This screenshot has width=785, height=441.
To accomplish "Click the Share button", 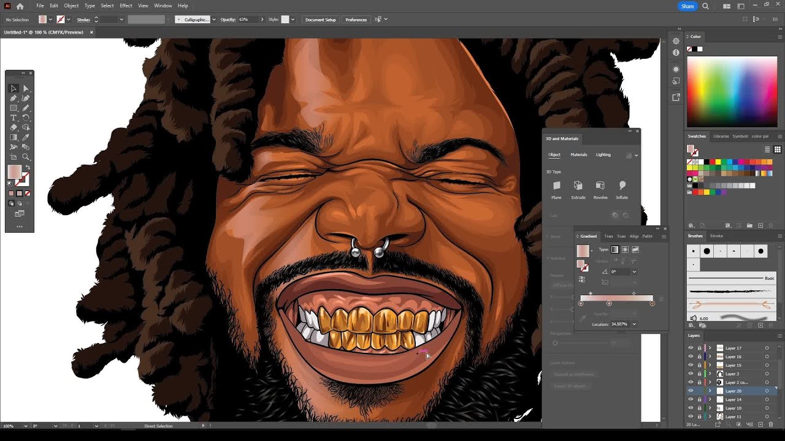I will [687, 6].
